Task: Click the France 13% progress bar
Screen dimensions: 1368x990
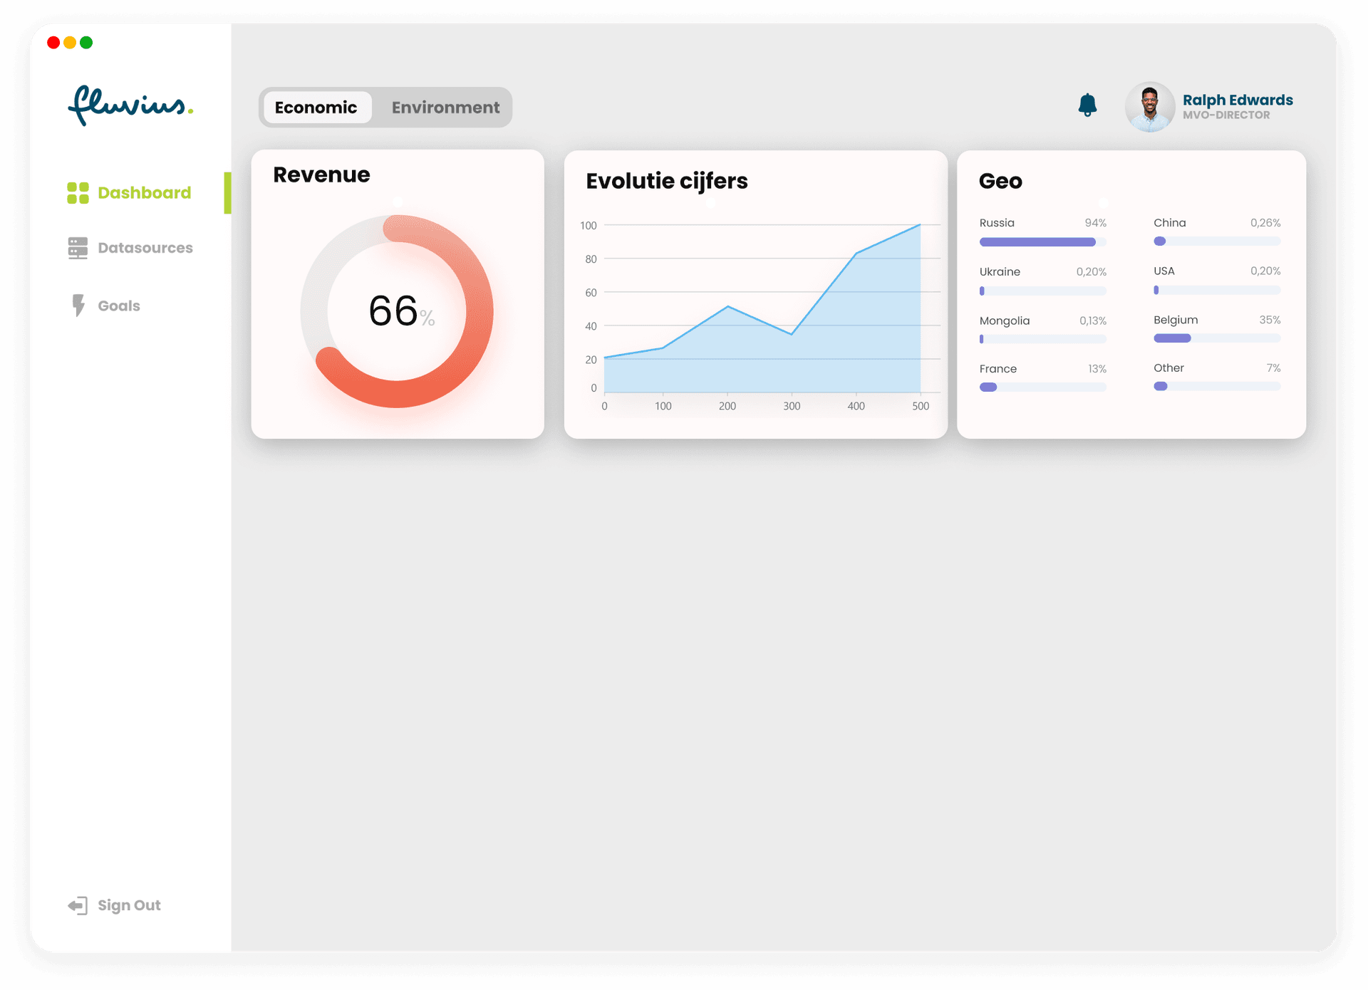Action: coord(1042,387)
